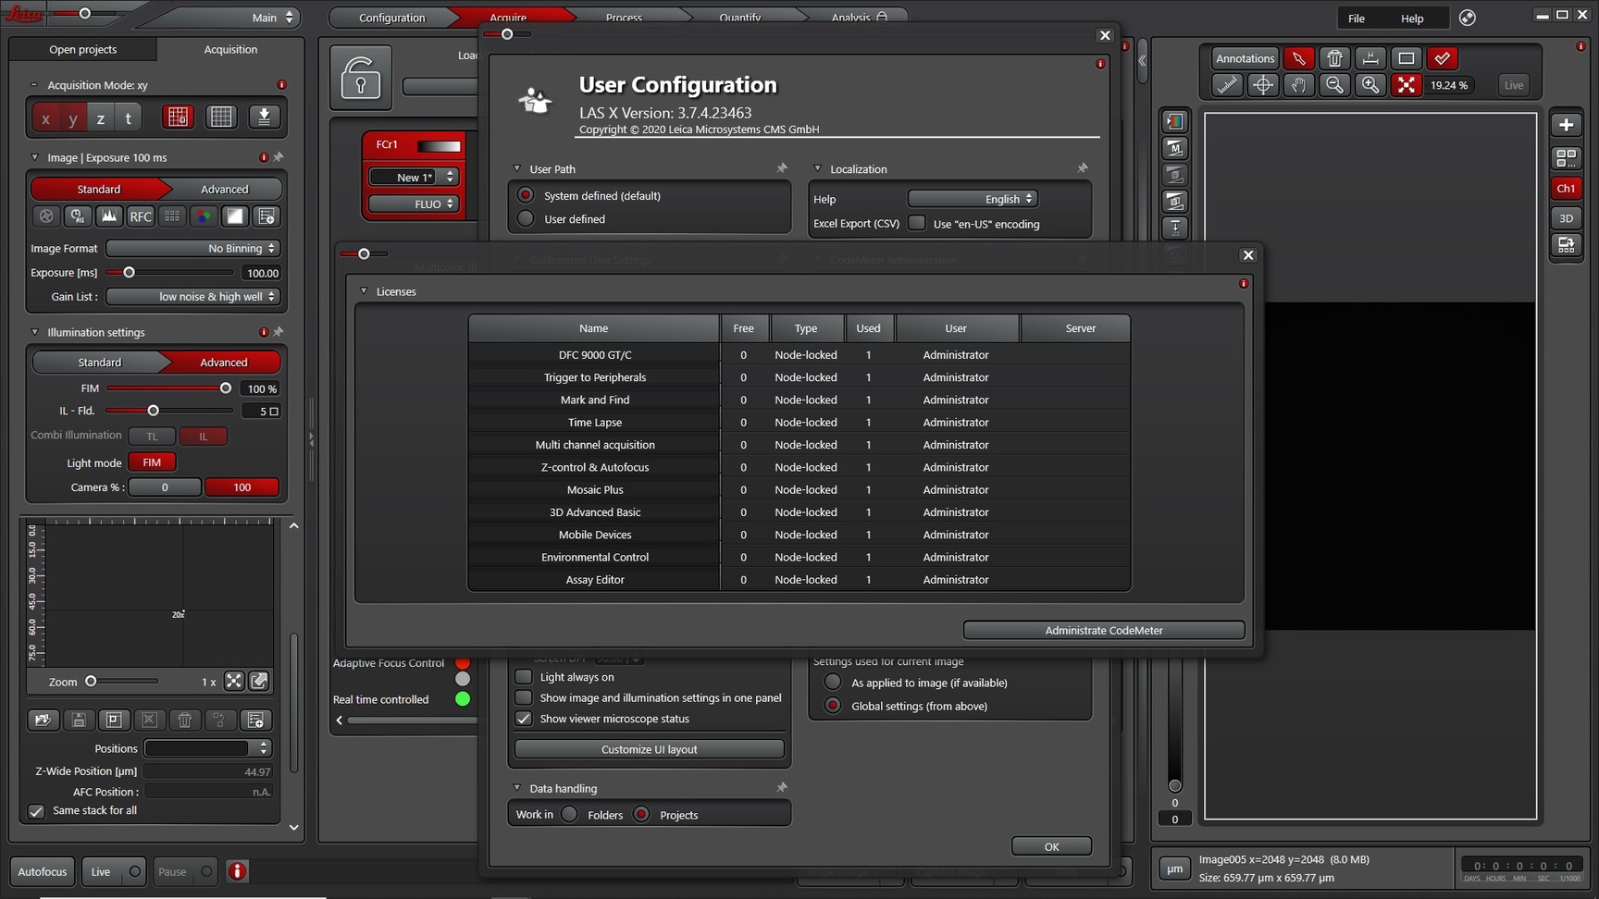Click the delete annotation trash icon
The height and width of the screenshot is (899, 1599).
(x=1334, y=58)
